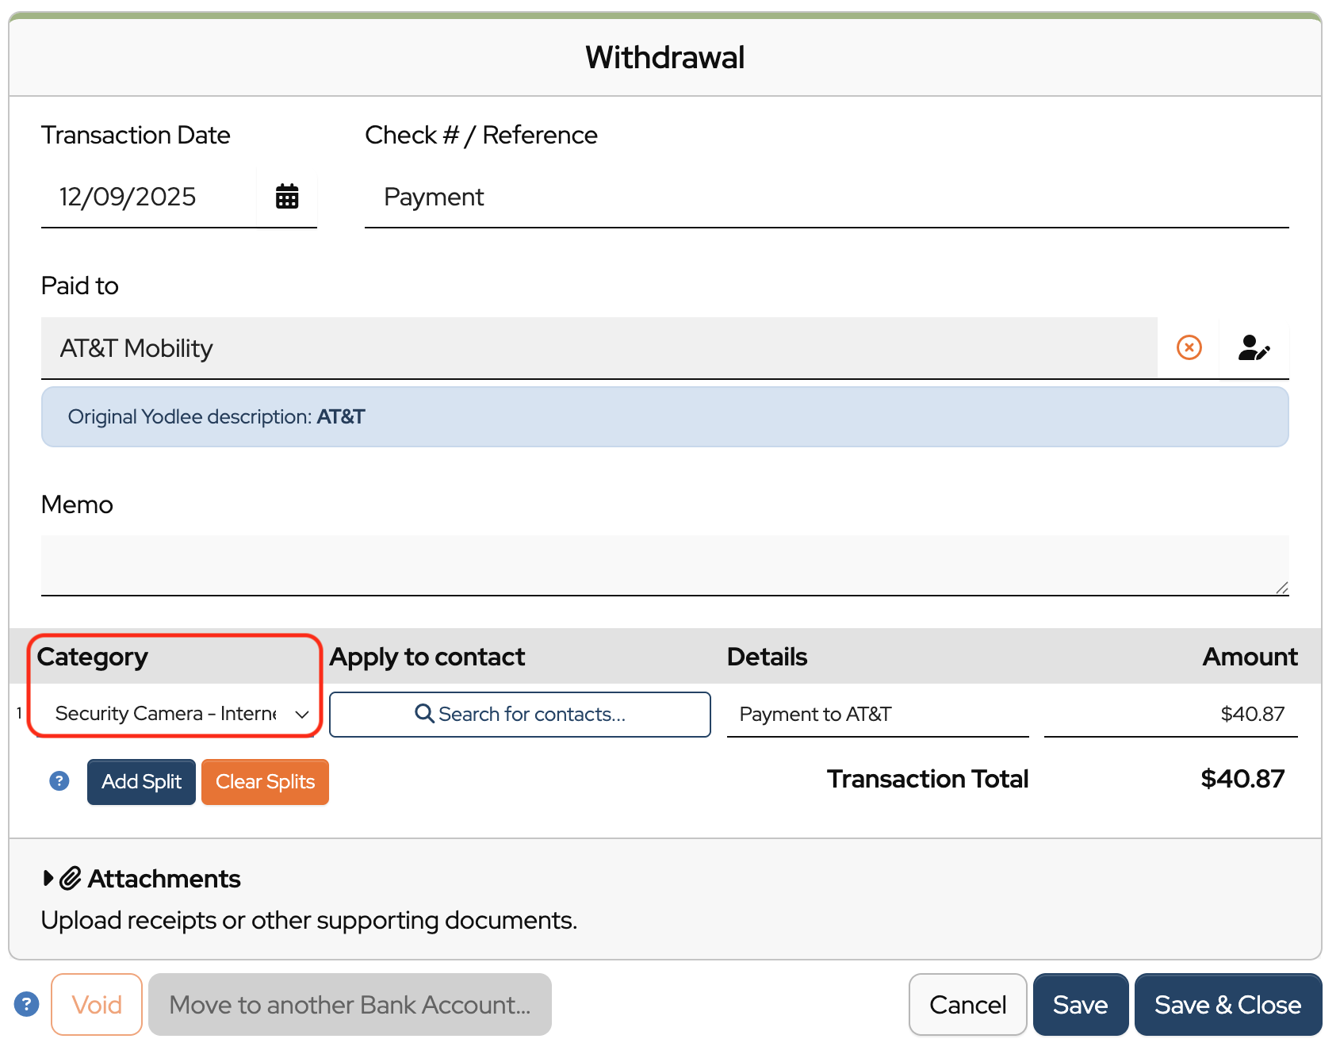
Task: Click the magnifier in contact search
Action: pyautogui.click(x=424, y=714)
